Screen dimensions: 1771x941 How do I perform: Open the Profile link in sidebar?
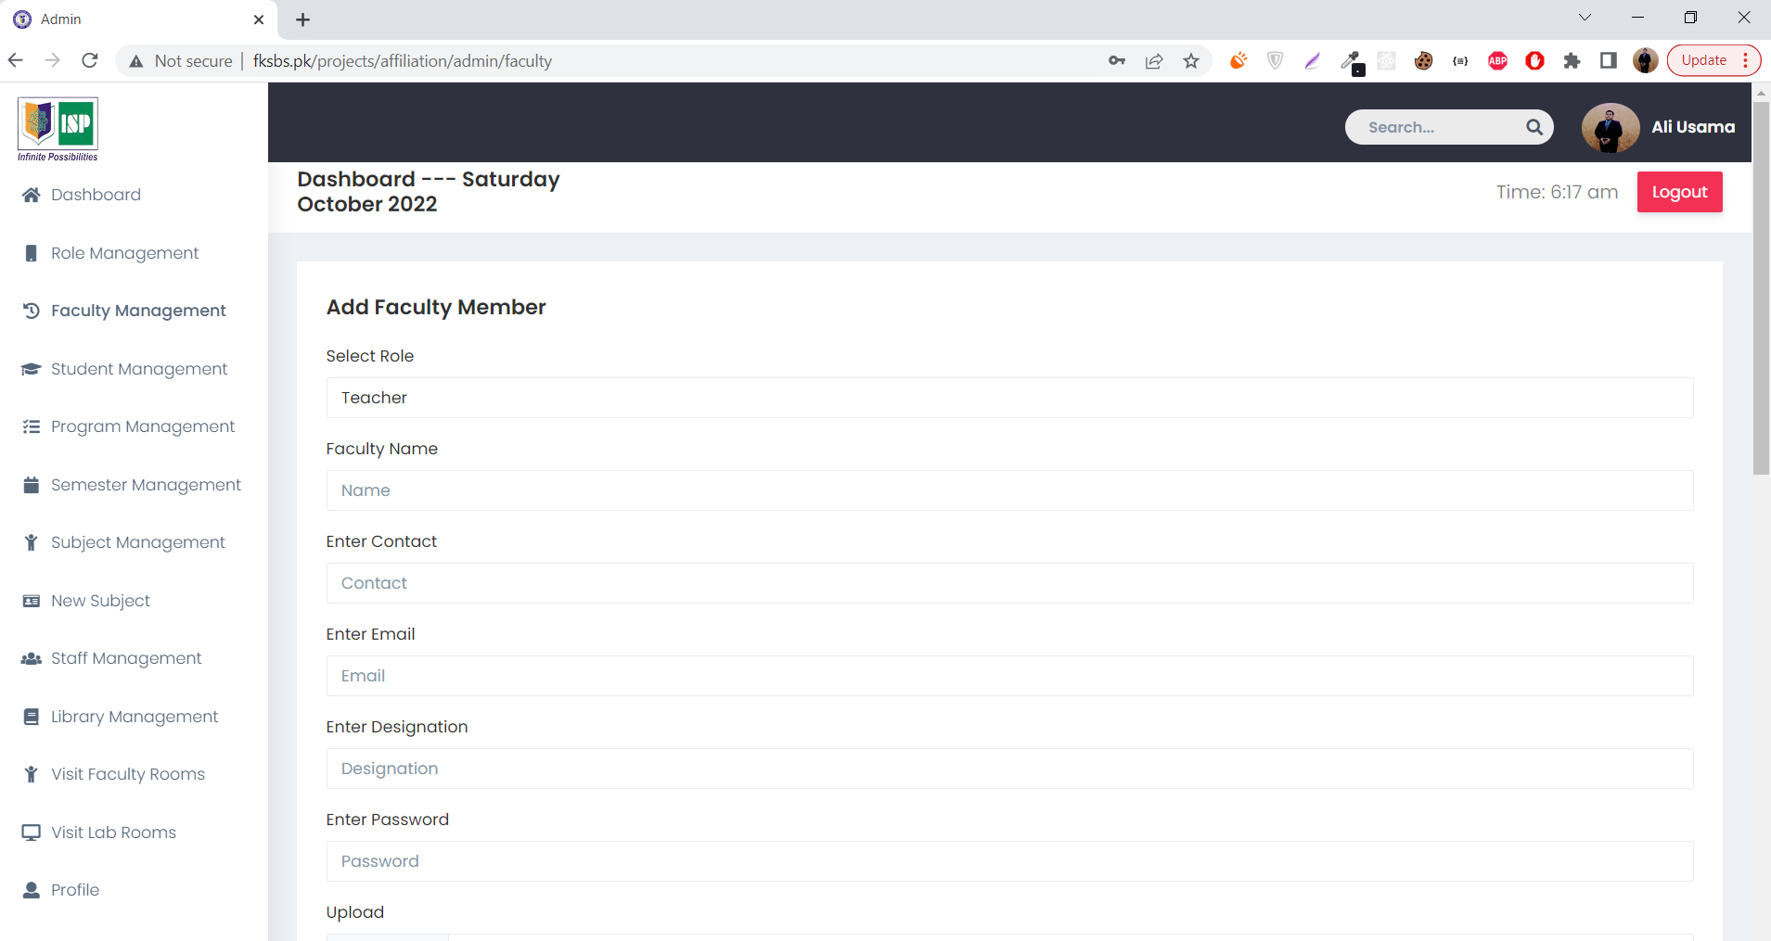(75, 890)
